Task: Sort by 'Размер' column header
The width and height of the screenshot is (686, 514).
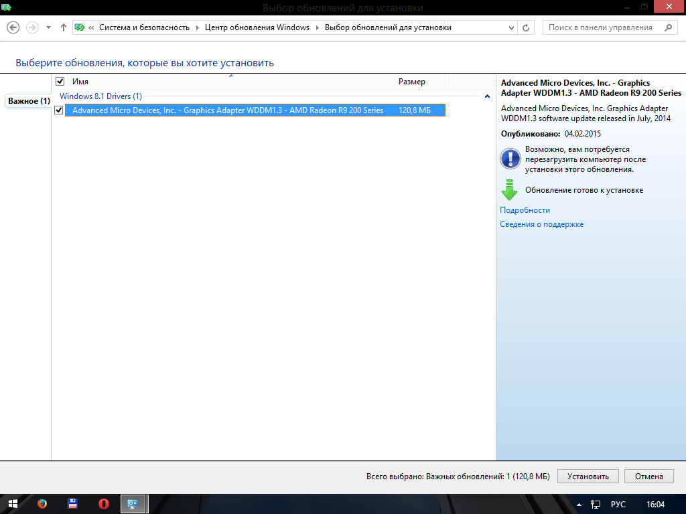Action: tap(419, 82)
